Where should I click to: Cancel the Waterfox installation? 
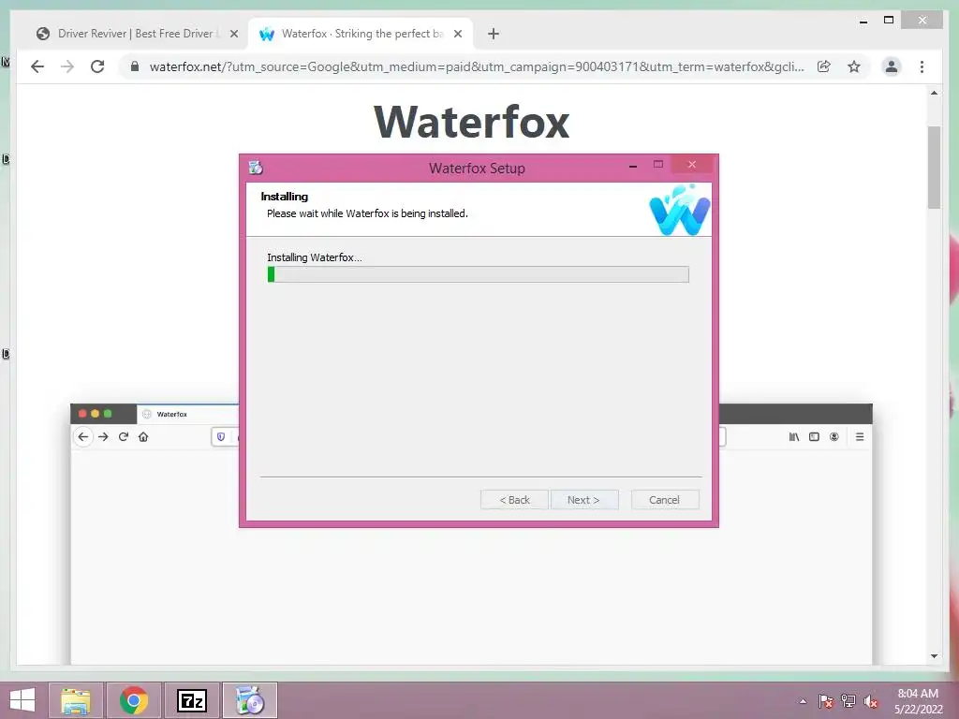(665, 500)
